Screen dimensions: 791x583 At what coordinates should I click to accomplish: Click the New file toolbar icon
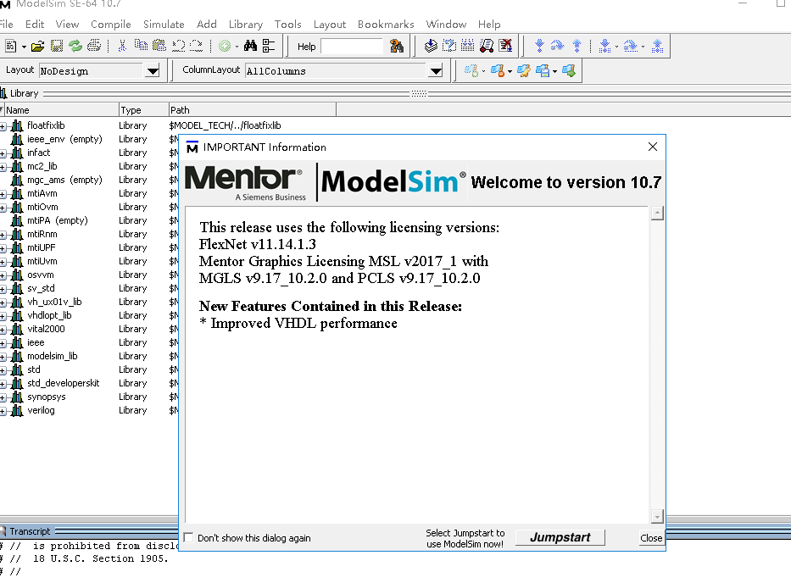pyautogui.click(x=10, y=47)
